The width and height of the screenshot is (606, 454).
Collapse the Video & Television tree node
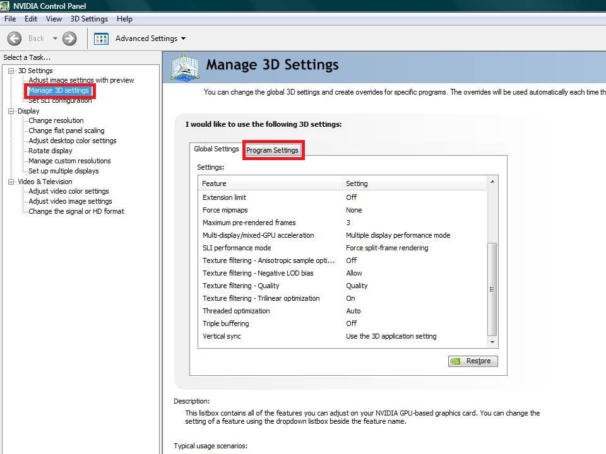pyautogui.click(x=11, y=182)
